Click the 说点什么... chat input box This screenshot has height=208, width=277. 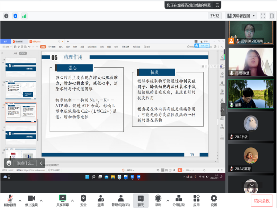click(25, 163)
